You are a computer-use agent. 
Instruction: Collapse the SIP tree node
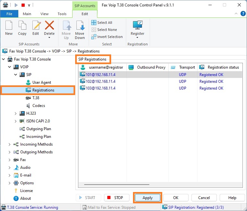[x=16, y=75]
